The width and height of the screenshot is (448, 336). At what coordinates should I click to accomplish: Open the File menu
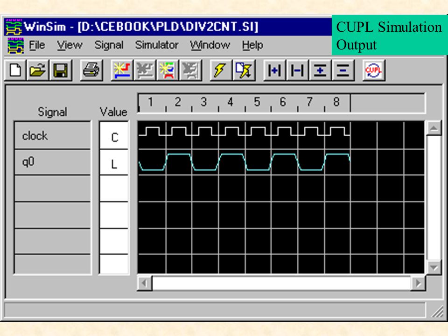pos(37,45)
